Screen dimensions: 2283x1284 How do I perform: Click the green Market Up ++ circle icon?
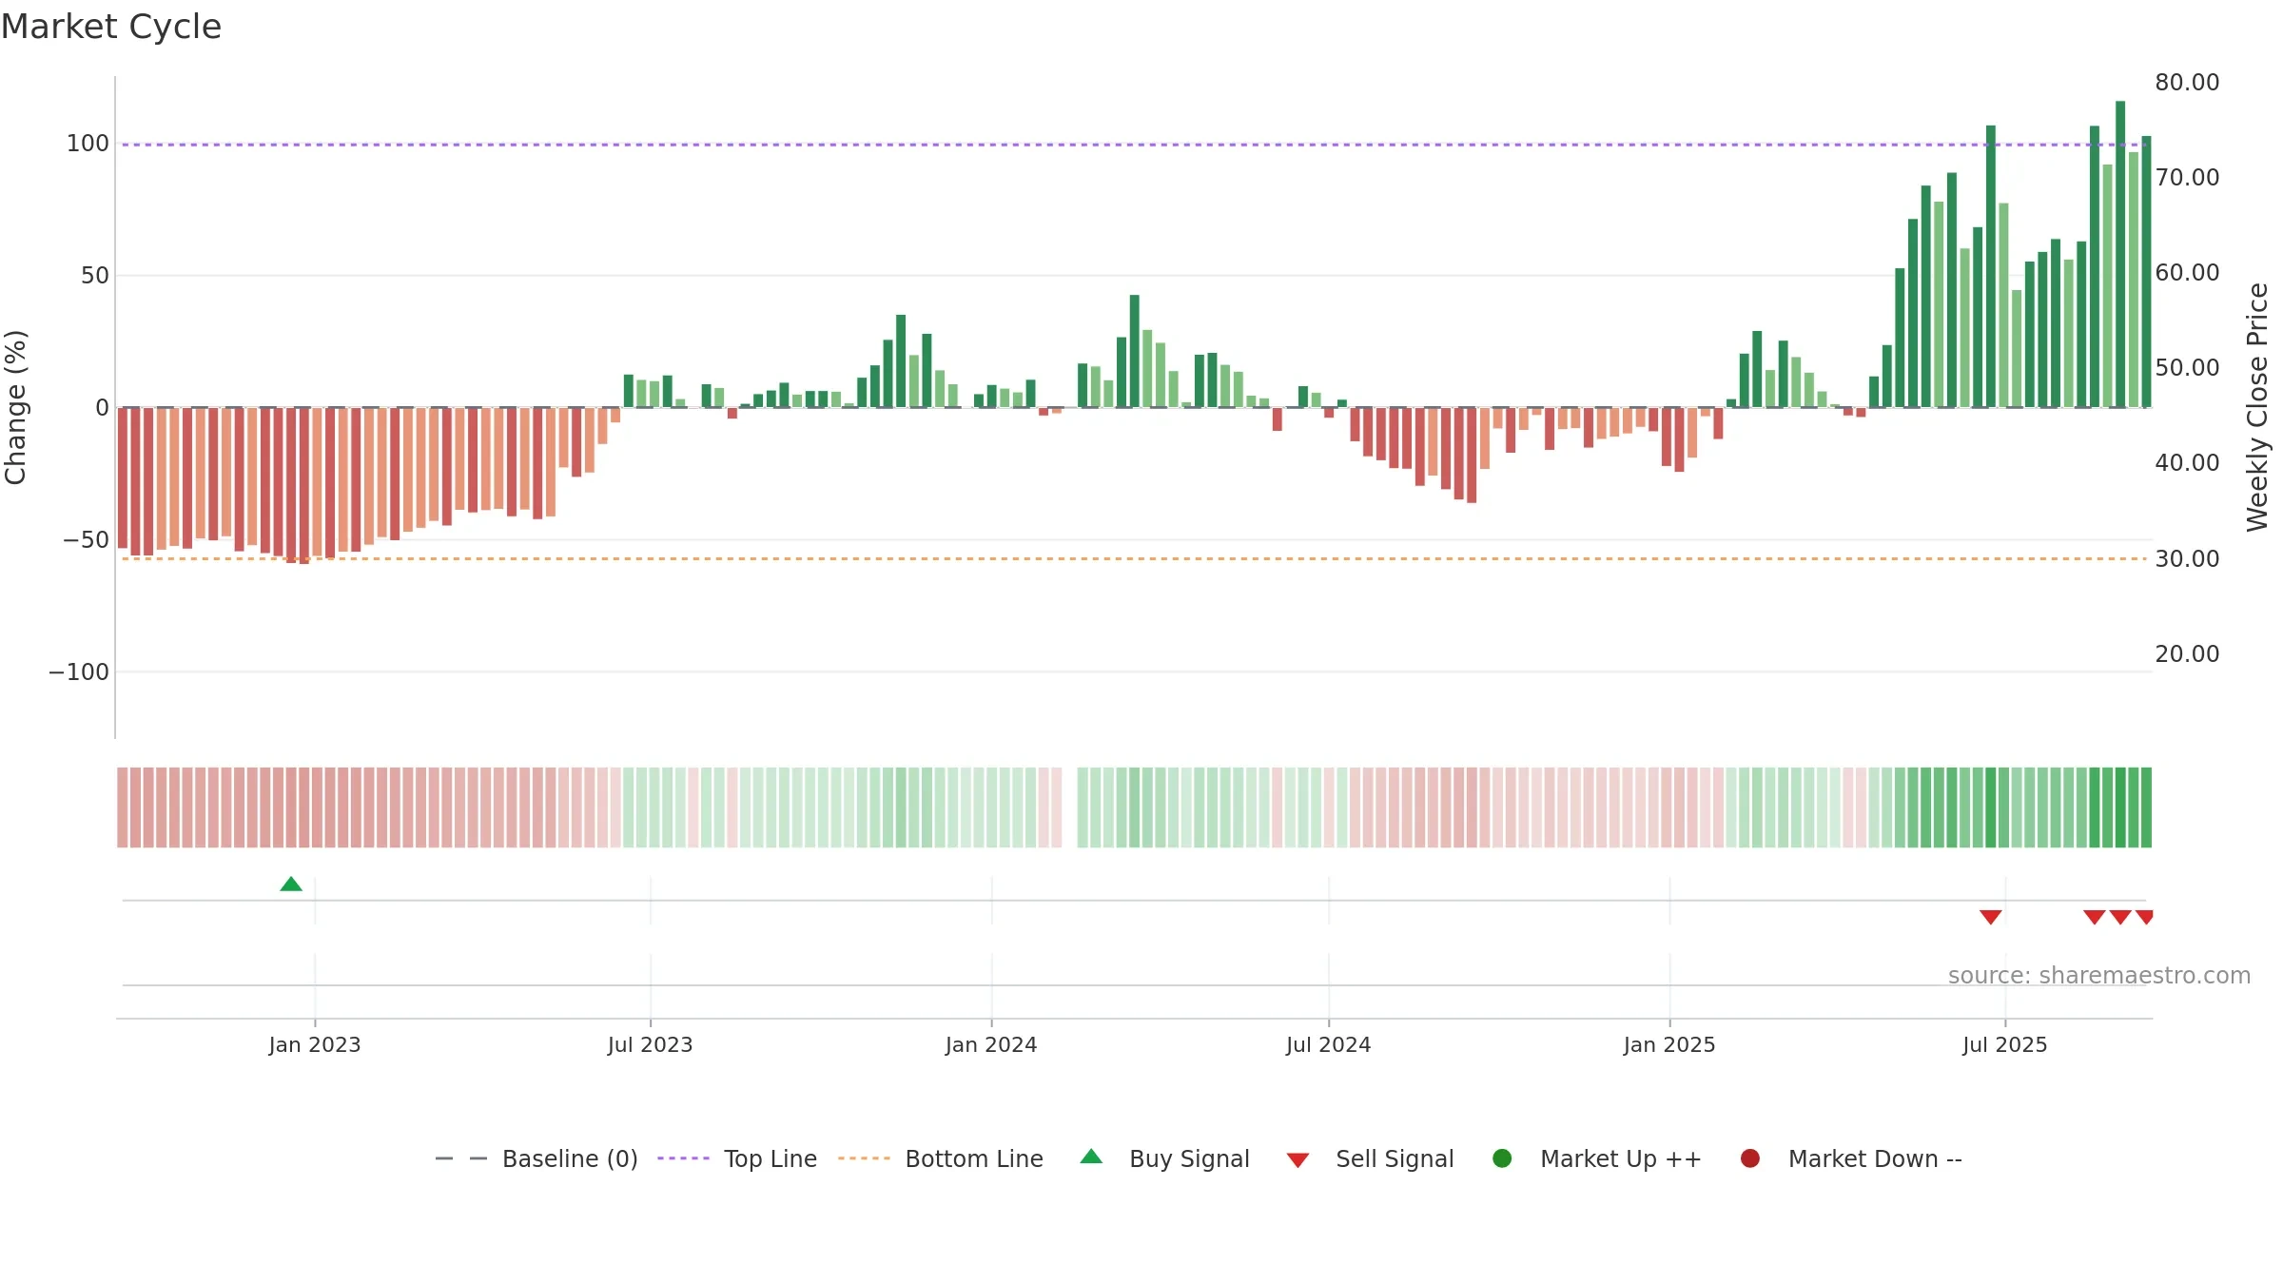(x=1502, y=1158)
